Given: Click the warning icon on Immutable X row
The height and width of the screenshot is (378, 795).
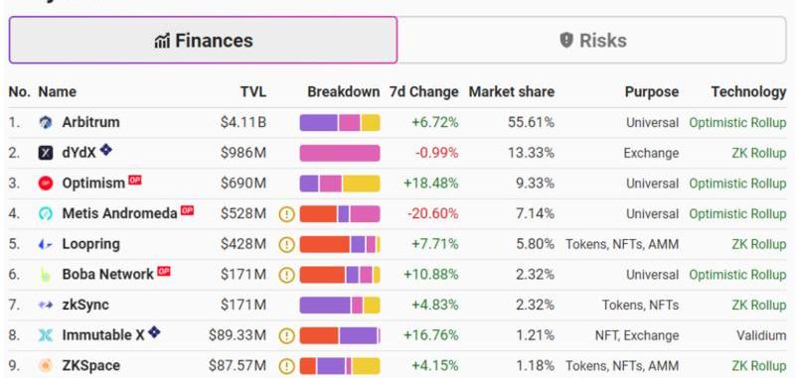Looking at the screenshot, I should tap(287, 336).
